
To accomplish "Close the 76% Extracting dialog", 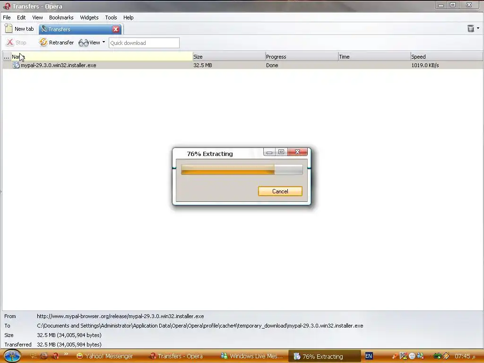I will point(297,152).
